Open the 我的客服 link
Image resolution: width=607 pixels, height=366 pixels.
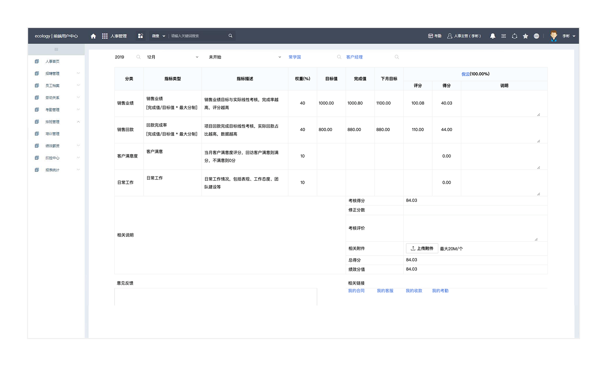(385, 291)
